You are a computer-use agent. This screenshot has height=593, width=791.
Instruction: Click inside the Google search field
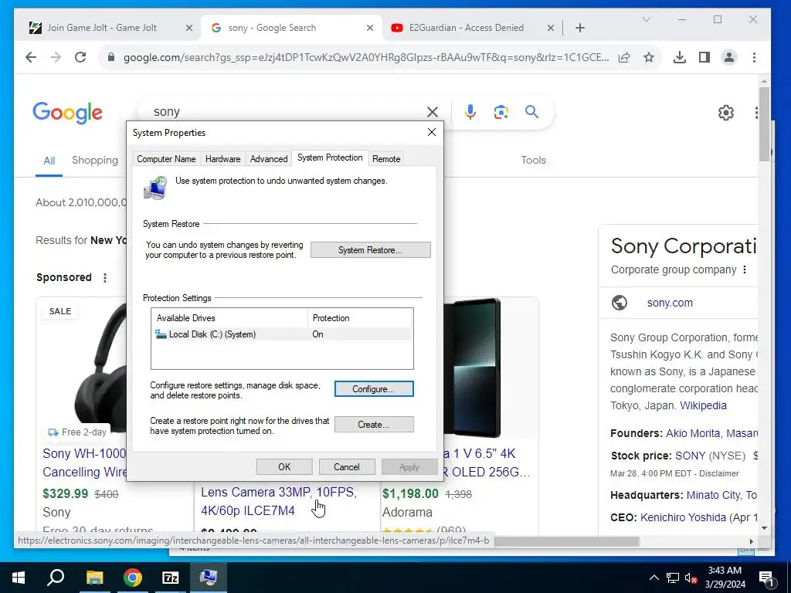tap(287, 112)
